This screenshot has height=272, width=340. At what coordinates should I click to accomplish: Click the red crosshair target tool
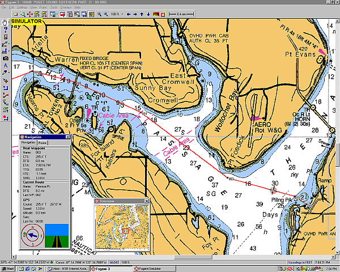pyautogui.click(x=6, y=80)
